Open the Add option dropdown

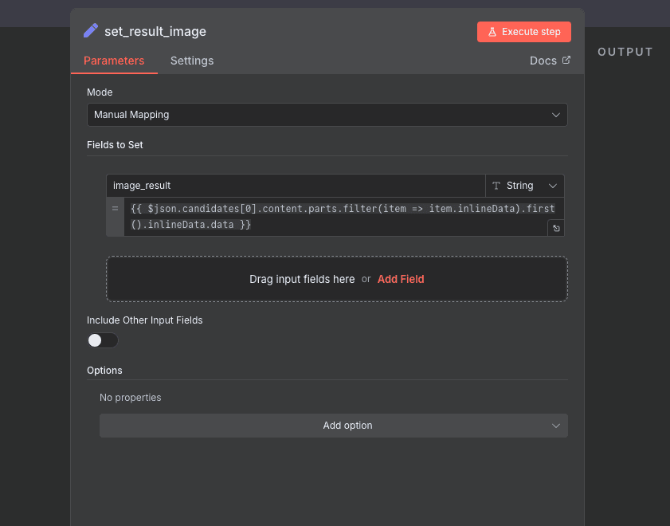coord(333,426)
